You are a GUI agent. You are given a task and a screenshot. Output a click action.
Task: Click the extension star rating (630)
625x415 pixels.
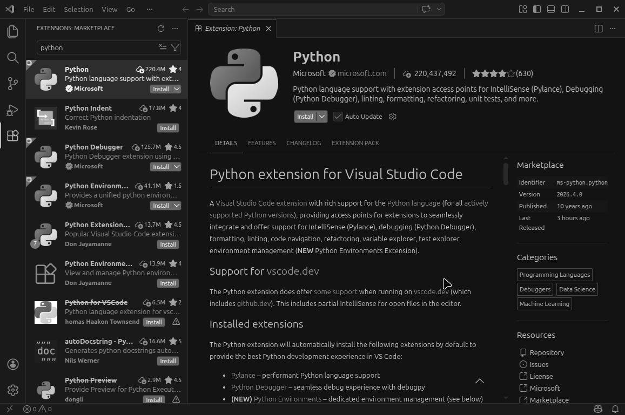502,73
